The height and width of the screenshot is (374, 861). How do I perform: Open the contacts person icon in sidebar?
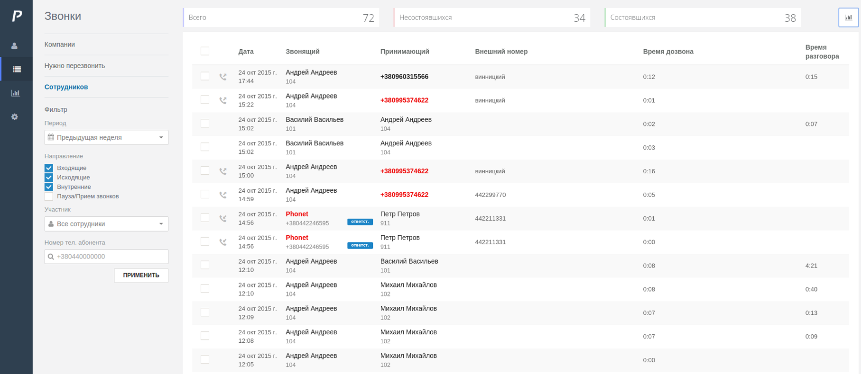(x=15, y=46)
